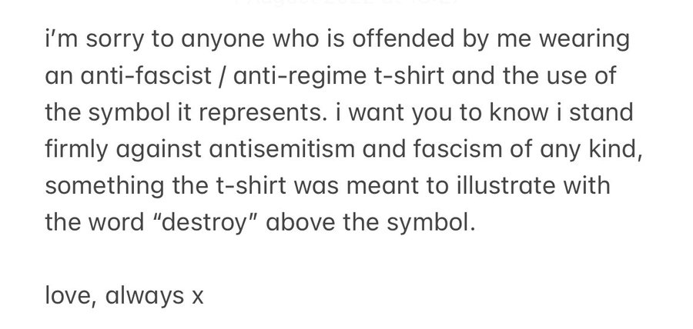This screenshot has height=329, width=693.
Task: Tap the faint date header at top
Action: [x=346, y=2]
